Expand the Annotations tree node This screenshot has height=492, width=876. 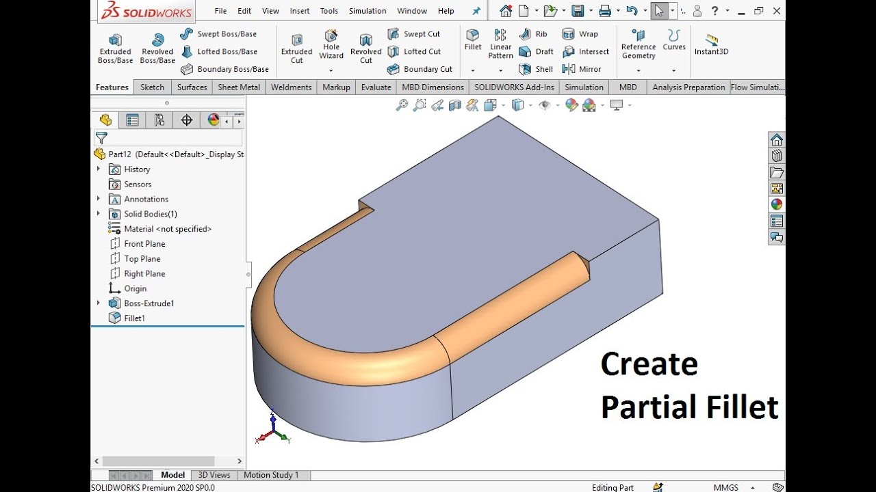pos(99,199)
